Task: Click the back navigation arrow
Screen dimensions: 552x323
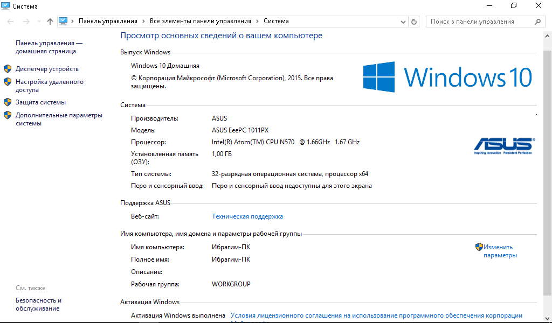Action: pos(11,22)
